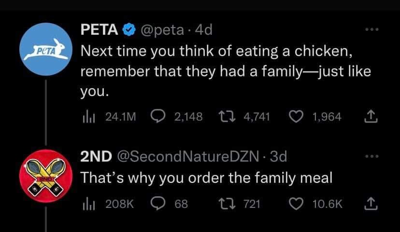Image resolution: width=400 pixels, height=232 pixels.
Task: Click the 2ND display name
Action: tap(96, 156)
